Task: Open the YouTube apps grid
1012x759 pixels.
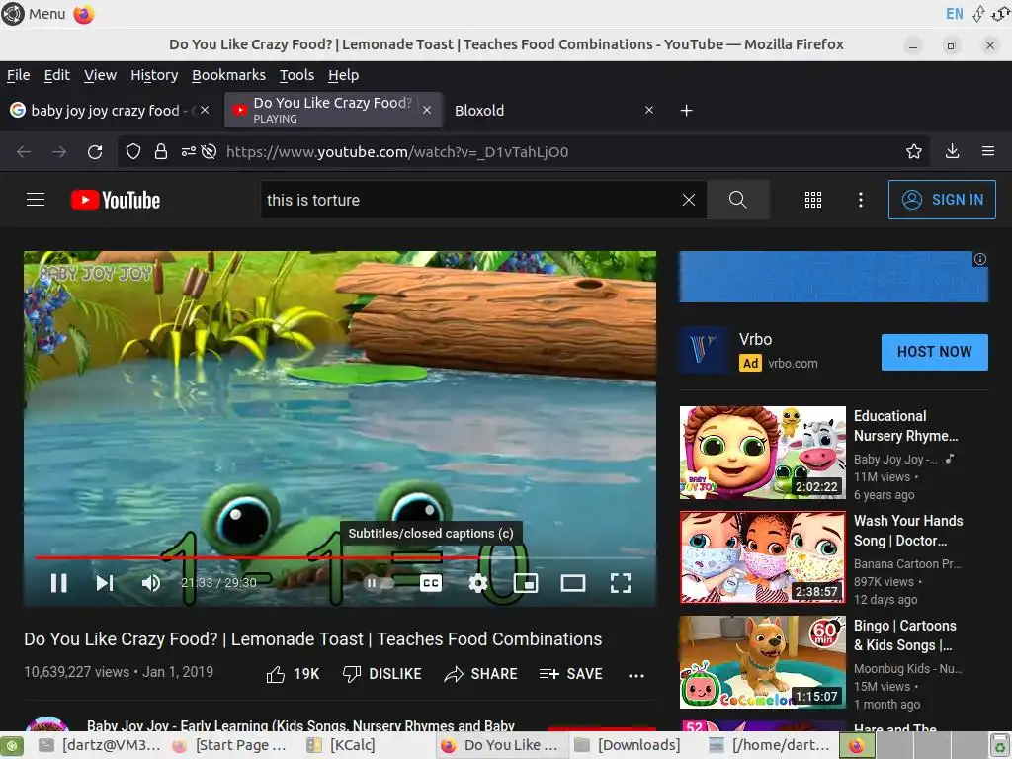Action: [x=813, y=200]
